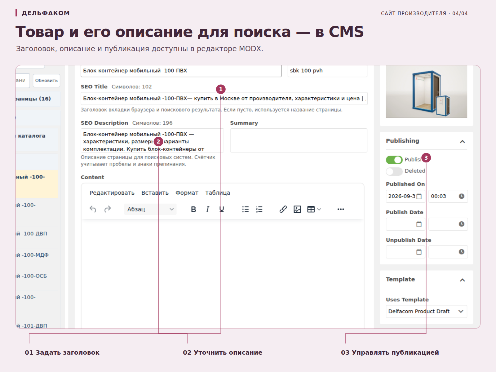This screenshot has height=372, width=496.
Task: Open time picker for Publish Date
Action: 462,224
